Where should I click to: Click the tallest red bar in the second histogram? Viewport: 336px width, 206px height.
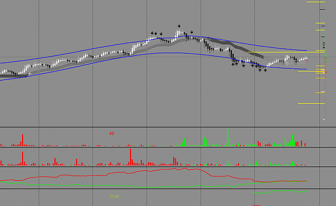(131, 157)
